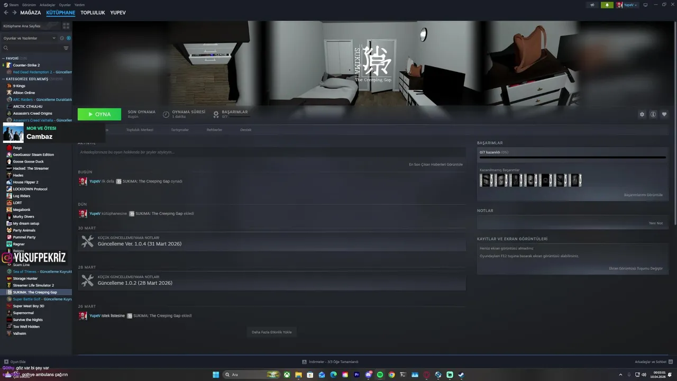Open the Steam menu
Screen dimensions: 677x381
click(x=11, y=5)
